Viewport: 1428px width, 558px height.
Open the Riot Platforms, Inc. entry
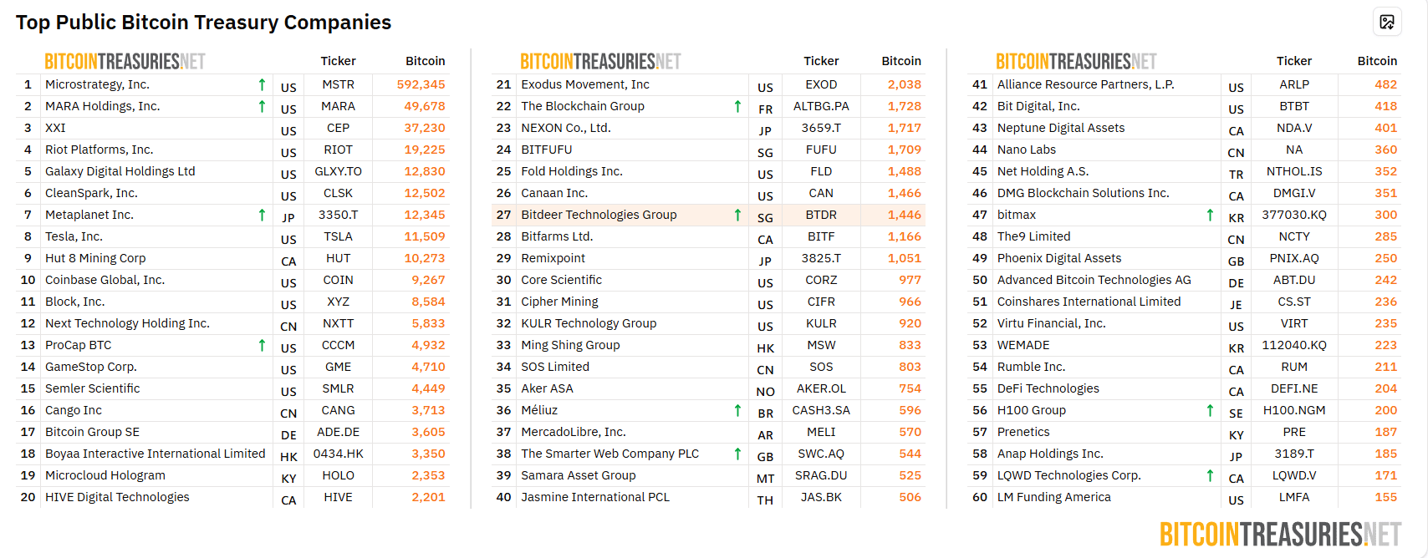pos(99,150)
